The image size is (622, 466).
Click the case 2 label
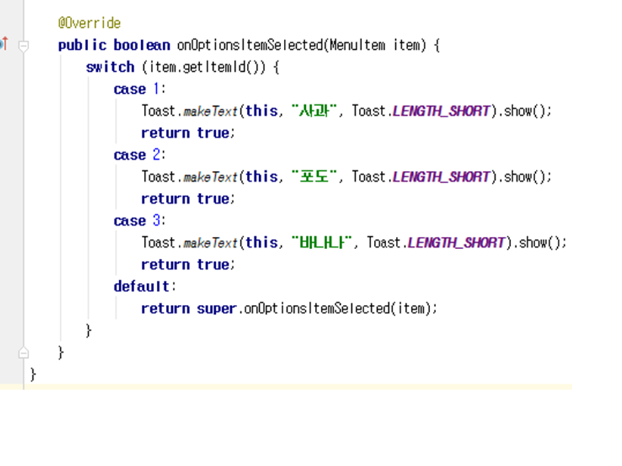click(x=139, y=155)
